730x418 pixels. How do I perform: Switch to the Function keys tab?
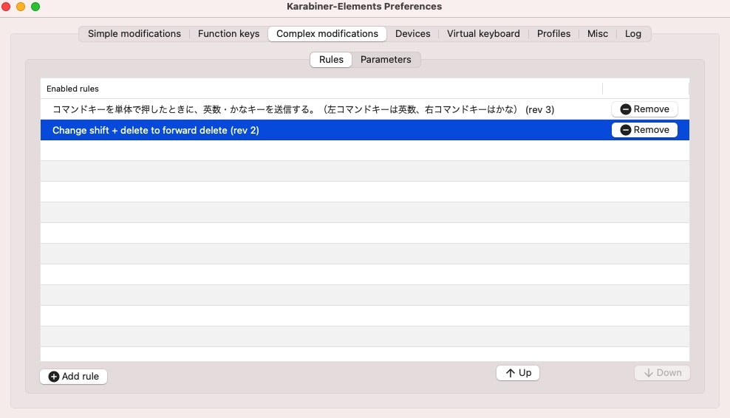point(228,34)
